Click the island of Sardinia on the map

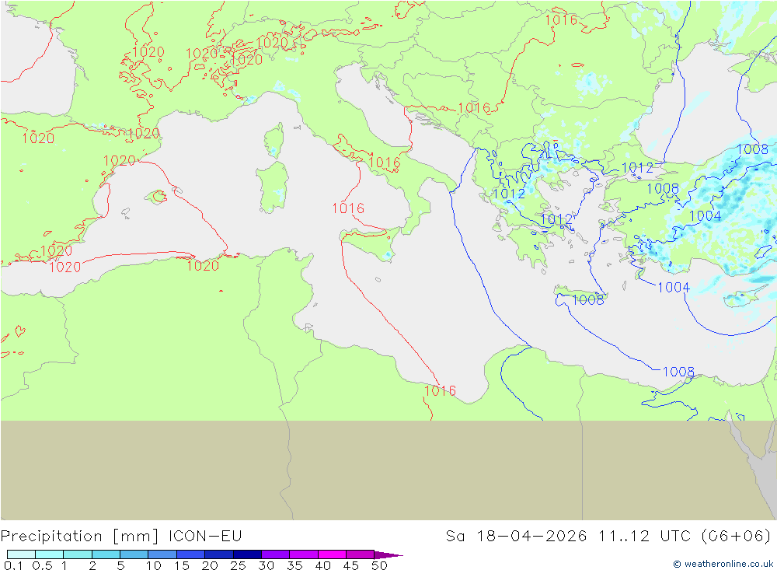(x=273, y=186)
